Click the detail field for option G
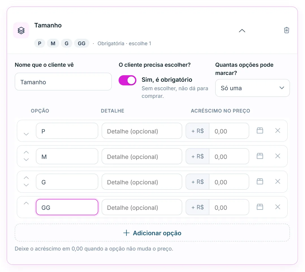 [142, 182]
